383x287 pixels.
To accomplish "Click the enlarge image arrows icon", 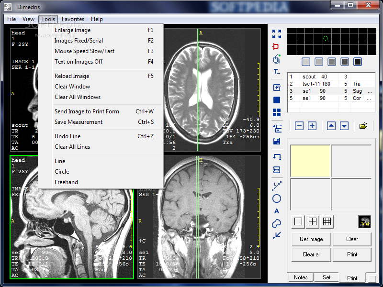I will tap(277, 34).
